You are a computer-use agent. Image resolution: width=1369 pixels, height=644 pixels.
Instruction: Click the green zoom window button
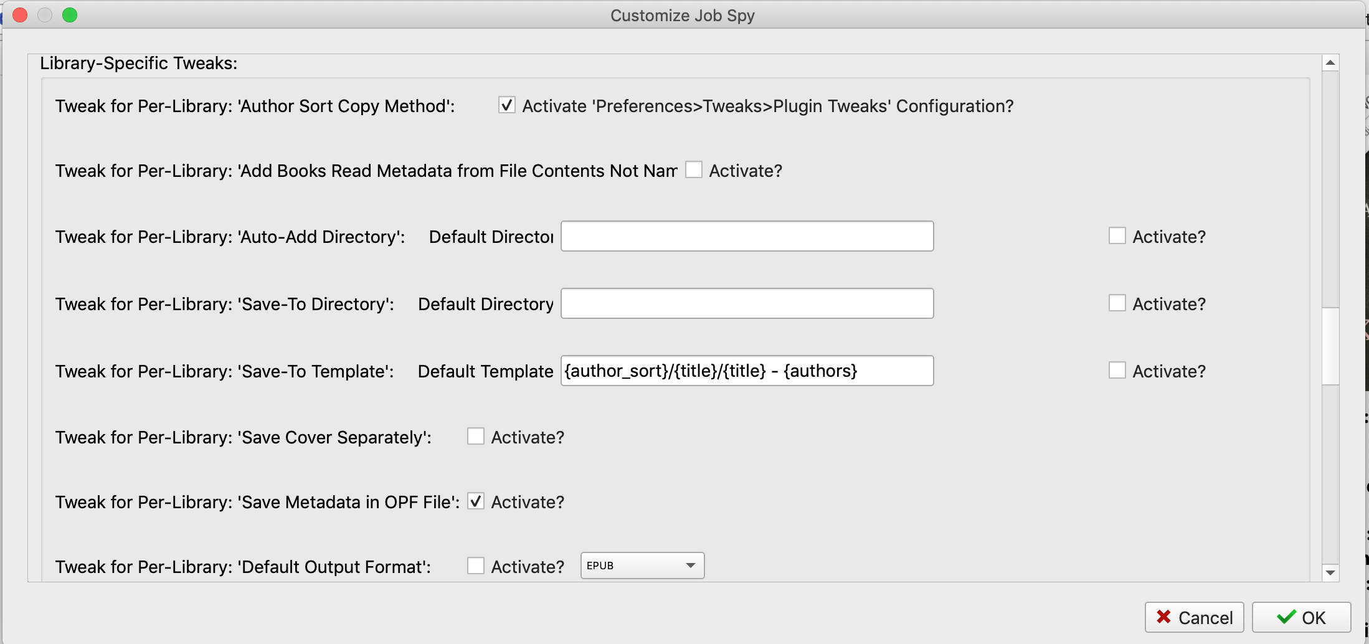(x=70, y=15)
